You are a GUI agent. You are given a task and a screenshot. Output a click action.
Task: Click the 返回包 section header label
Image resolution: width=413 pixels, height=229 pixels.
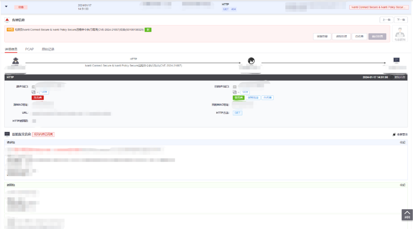click(11, 185)
